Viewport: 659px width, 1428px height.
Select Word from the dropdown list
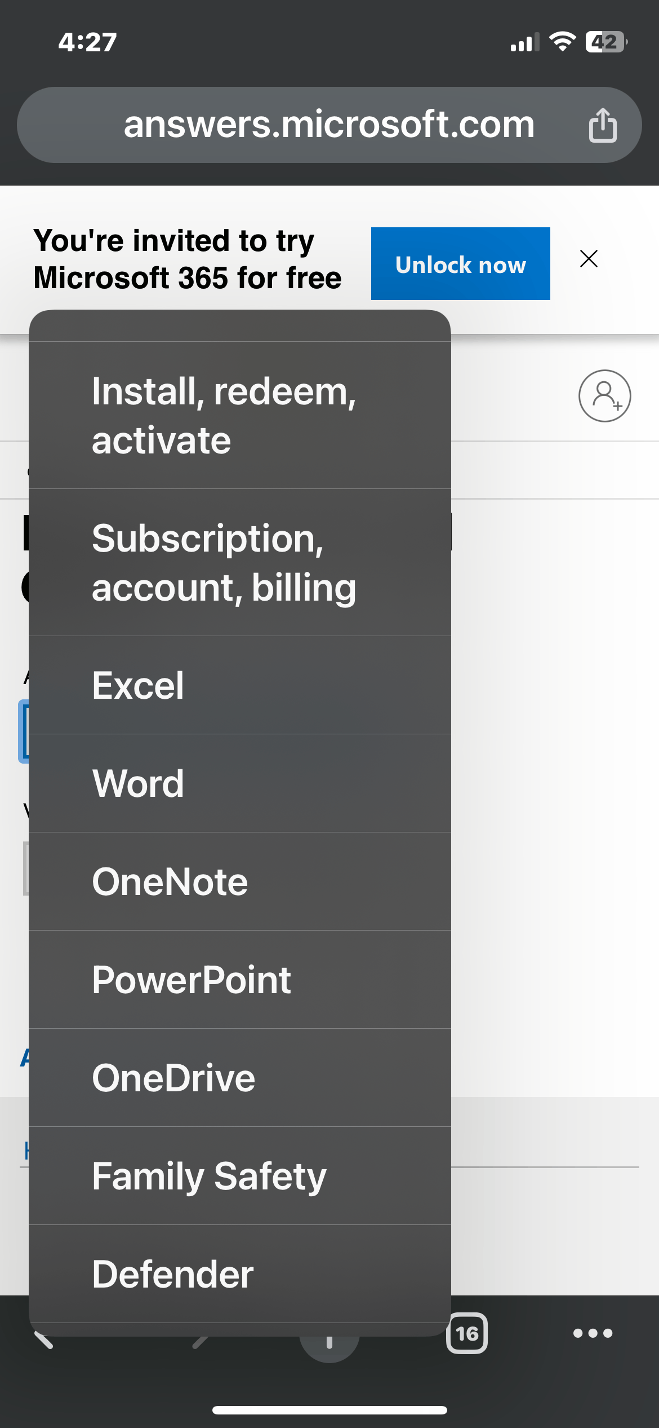point(240,783)
